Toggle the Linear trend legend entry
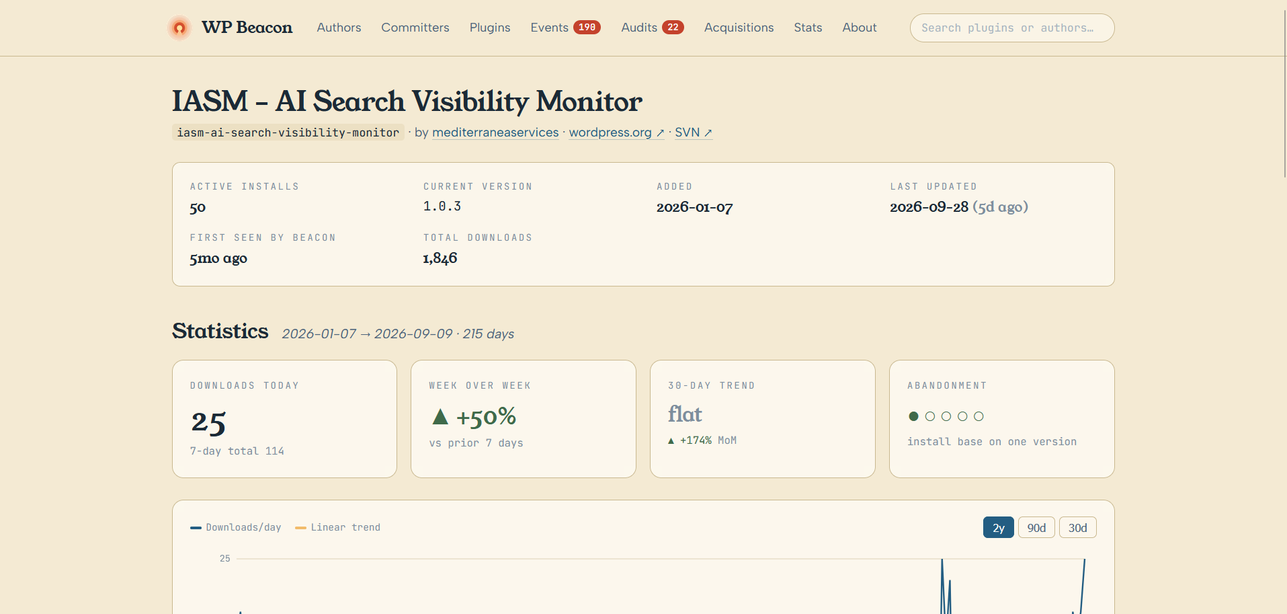Image resolution: width=1287 pixels, height=614 pixels. point(337,527)
